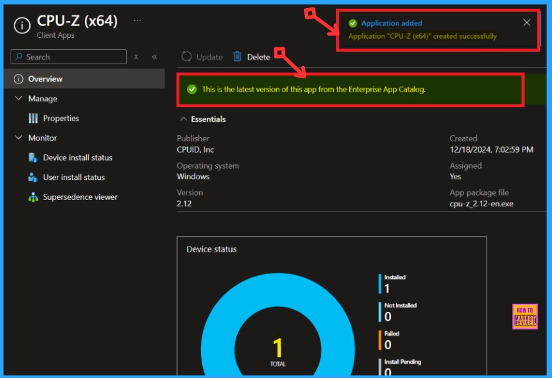
Task: Click the magnifier icon in Search box
Action: coord(19,57)
